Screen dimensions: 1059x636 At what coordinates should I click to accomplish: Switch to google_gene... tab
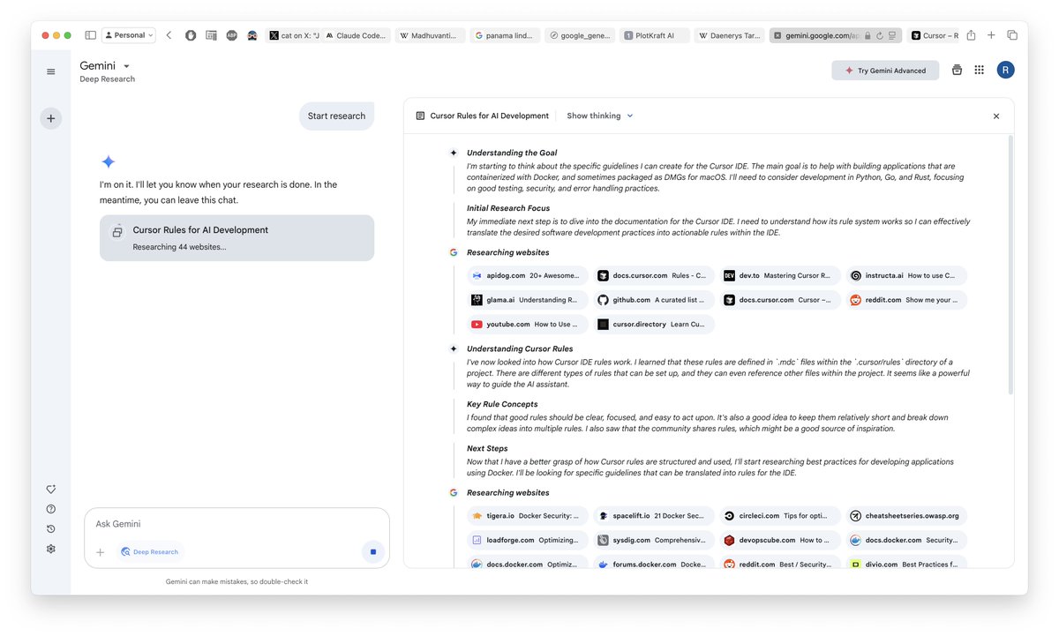tap(579, 36)
